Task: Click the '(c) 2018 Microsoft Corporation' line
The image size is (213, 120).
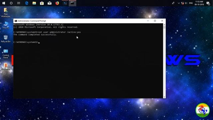Action: click(46, 27)
